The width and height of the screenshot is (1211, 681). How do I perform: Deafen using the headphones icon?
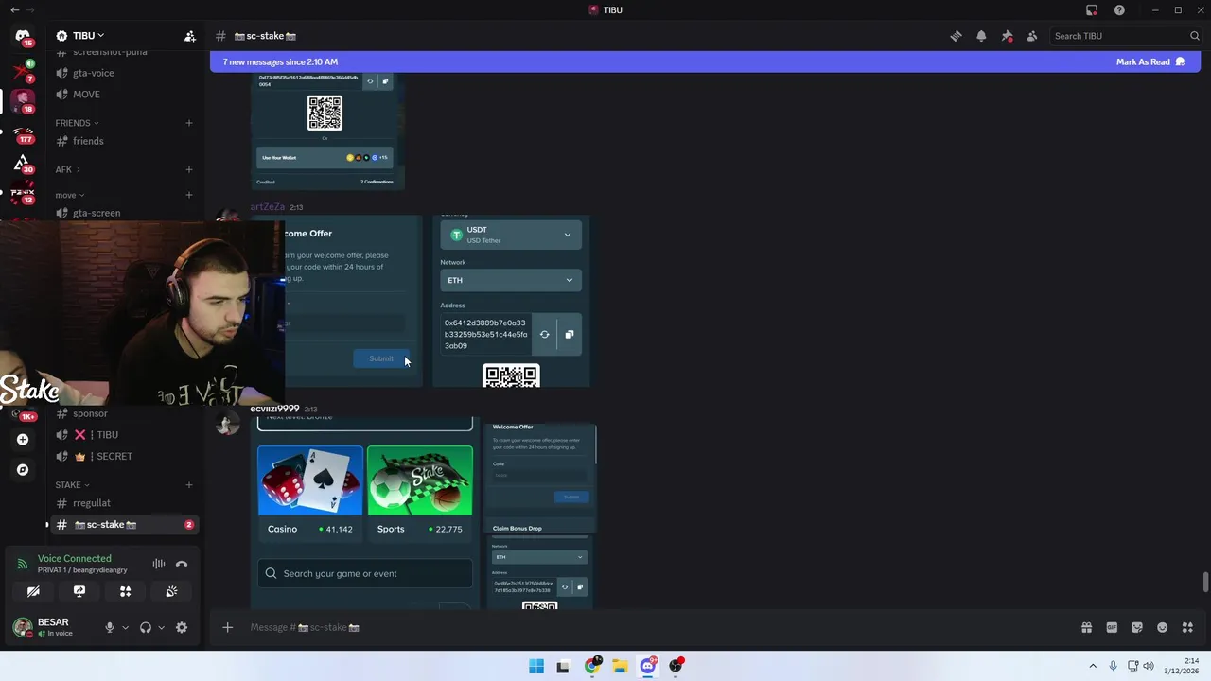click(x=146, y=627)
